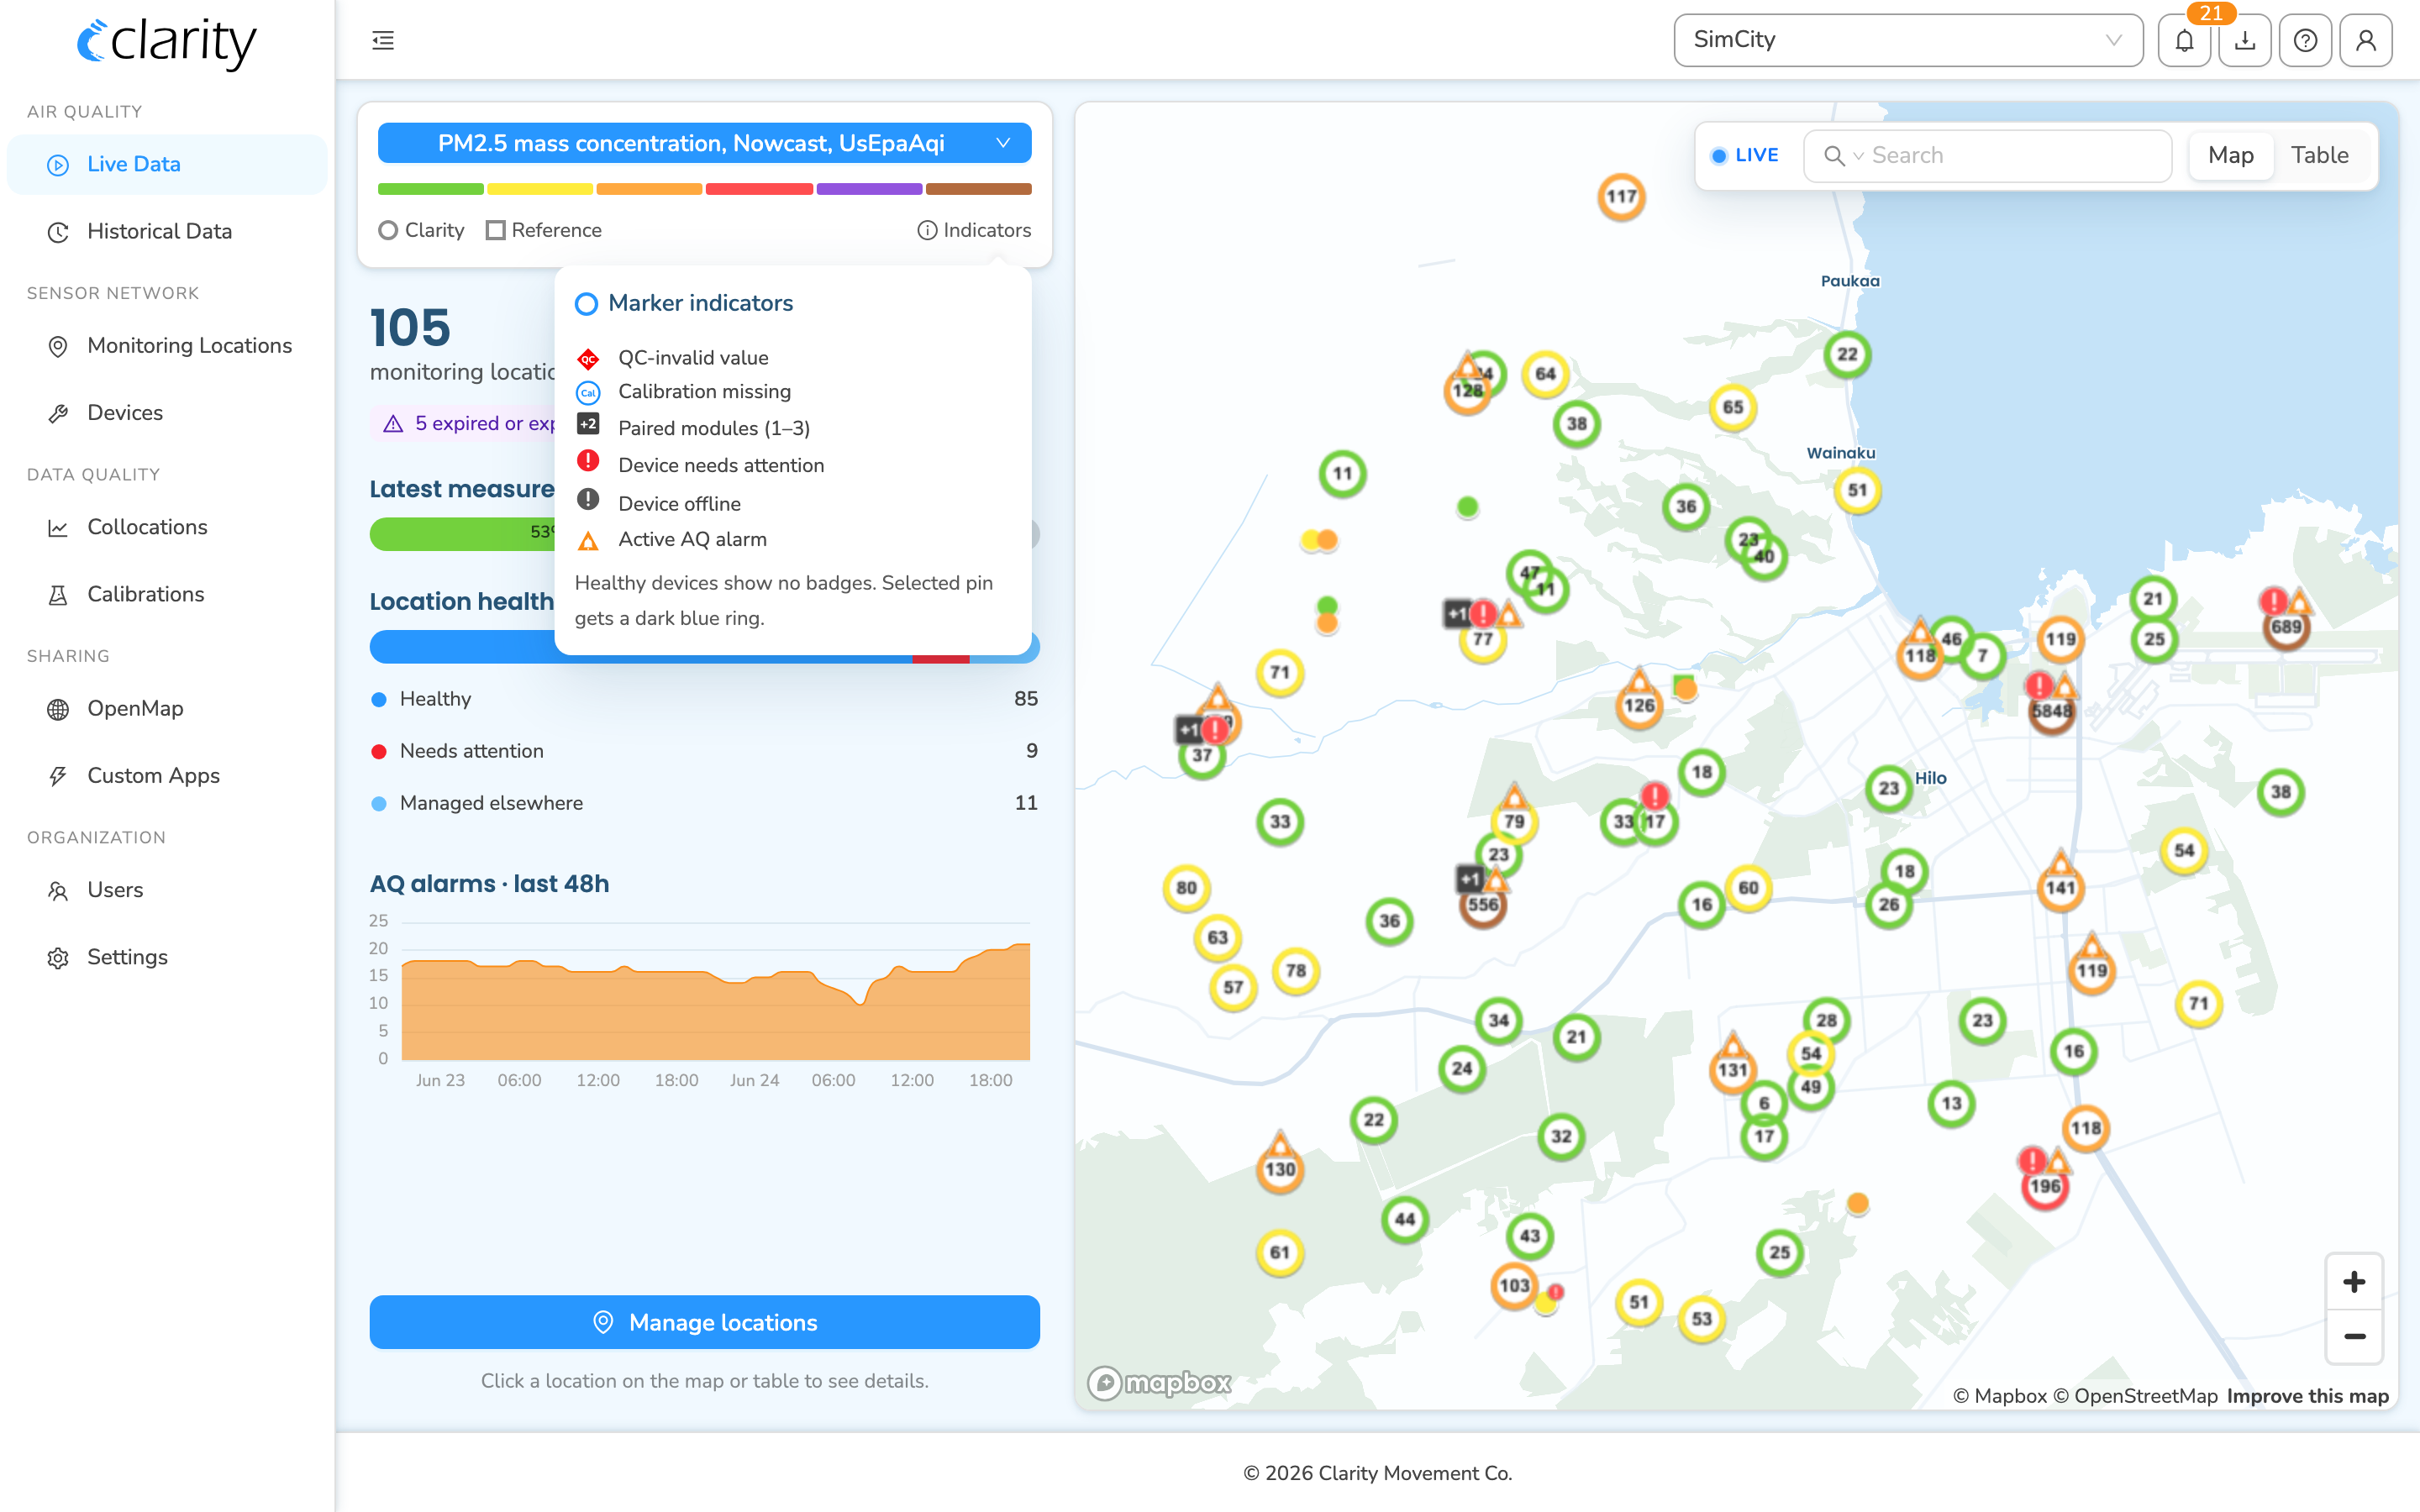2420x1512 pixels.
Task: Zoom in the map with the plus button
Action: pyautogui.click(x=2354, y=1282)
